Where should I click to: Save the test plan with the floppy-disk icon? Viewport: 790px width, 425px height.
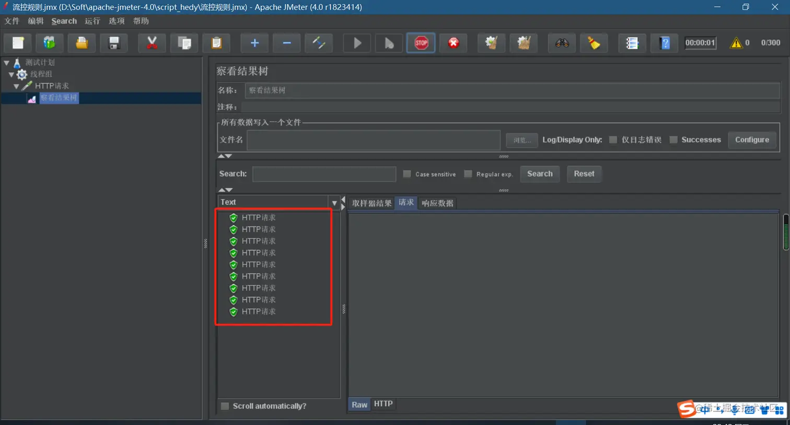point(114,43)
